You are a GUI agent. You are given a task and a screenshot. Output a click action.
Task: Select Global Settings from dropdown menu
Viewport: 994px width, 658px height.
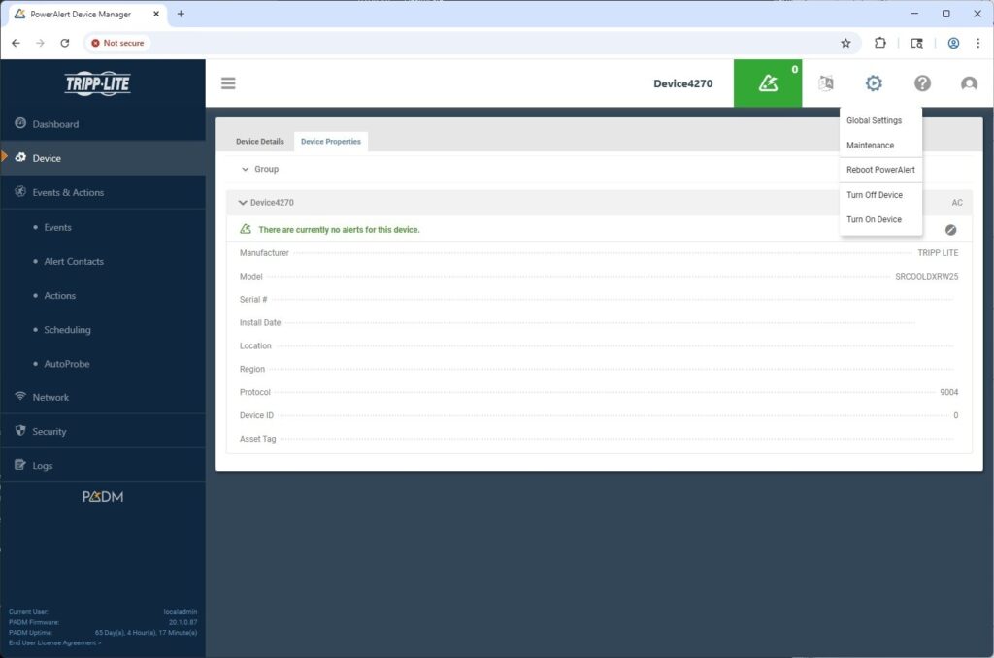[x=874, y=121]
